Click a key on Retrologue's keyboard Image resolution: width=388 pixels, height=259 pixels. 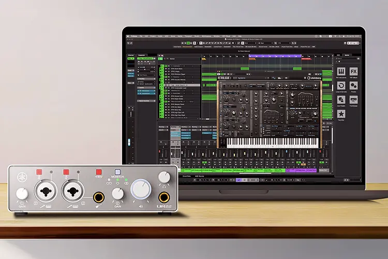(273, 143)
